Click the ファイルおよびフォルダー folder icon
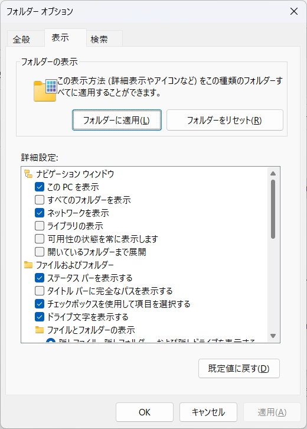Image resolution: width=307 pixels, height=429 pixels. (x=28, y=265)
